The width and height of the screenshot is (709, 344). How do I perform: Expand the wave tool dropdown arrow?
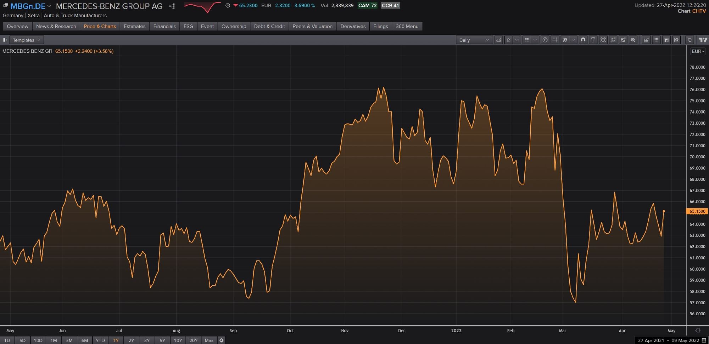click(573, 40)
